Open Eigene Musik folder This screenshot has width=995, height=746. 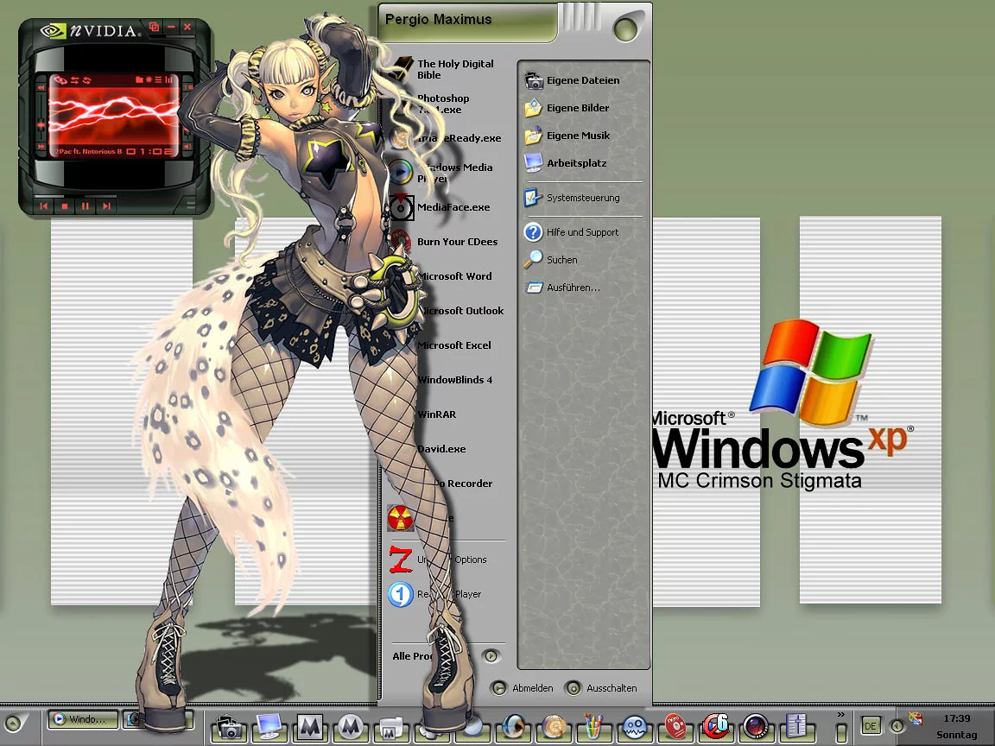tap(577, 136)
